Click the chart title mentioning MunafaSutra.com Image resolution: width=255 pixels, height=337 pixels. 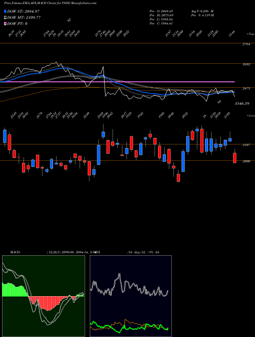point(50,3)
